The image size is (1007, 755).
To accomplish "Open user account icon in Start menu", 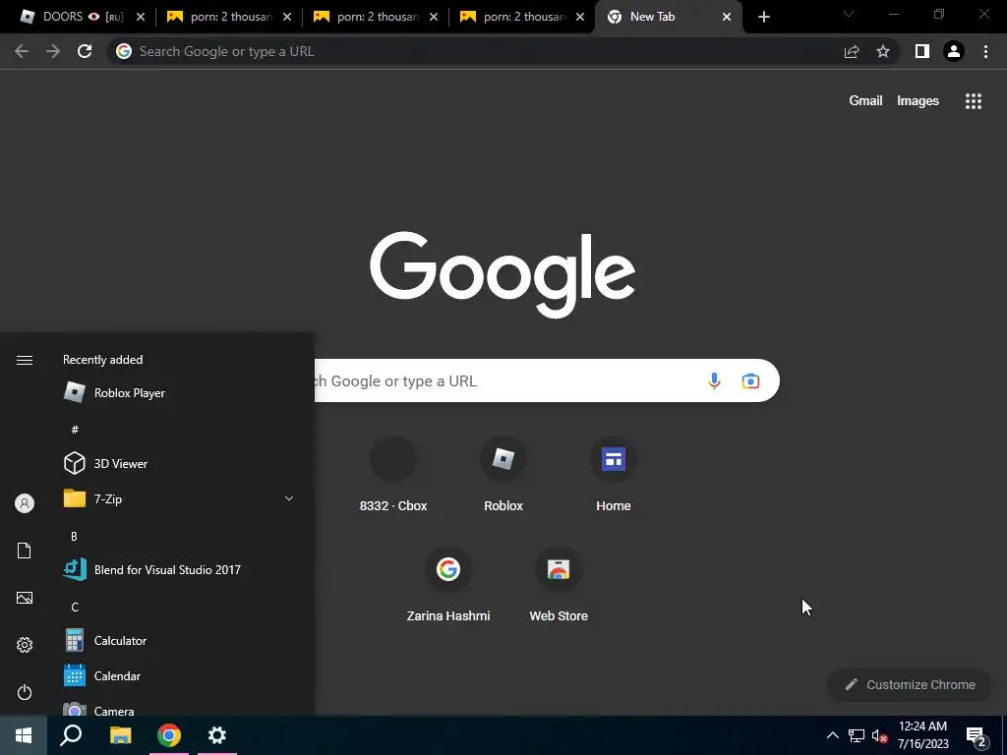I will point(25,503).
